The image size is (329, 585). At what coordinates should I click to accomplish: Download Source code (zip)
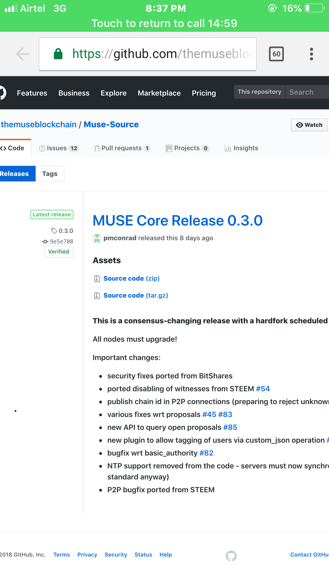tap(131, 278)
